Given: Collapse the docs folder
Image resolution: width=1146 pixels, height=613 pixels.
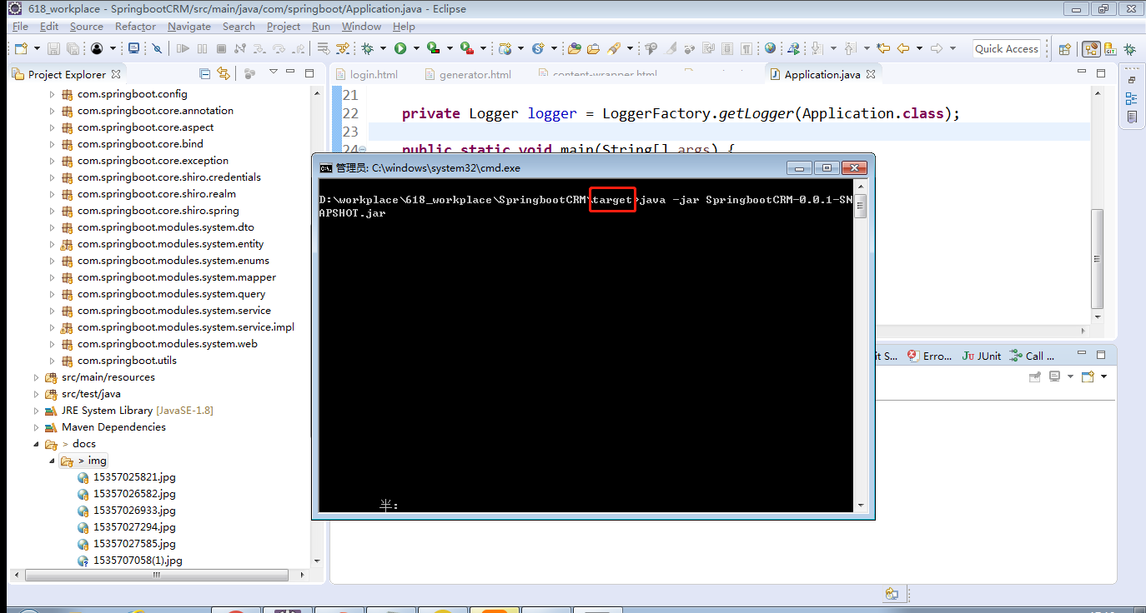Looking at the screenshot, I should coord(36,444).
